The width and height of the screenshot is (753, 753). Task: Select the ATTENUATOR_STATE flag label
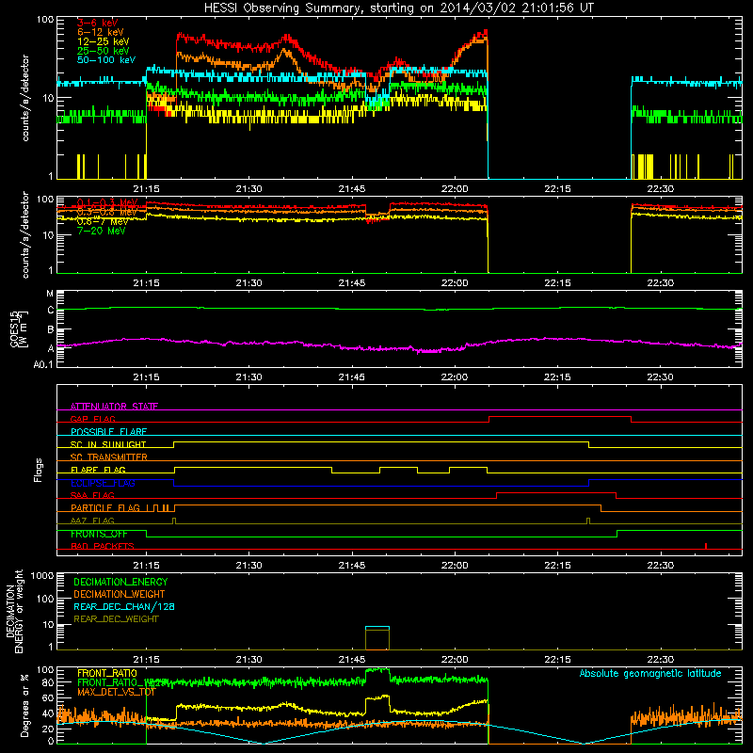(114, 407)
